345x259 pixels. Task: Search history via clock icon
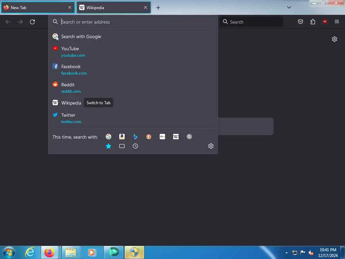pyautogui.click(x=135, y=146)
